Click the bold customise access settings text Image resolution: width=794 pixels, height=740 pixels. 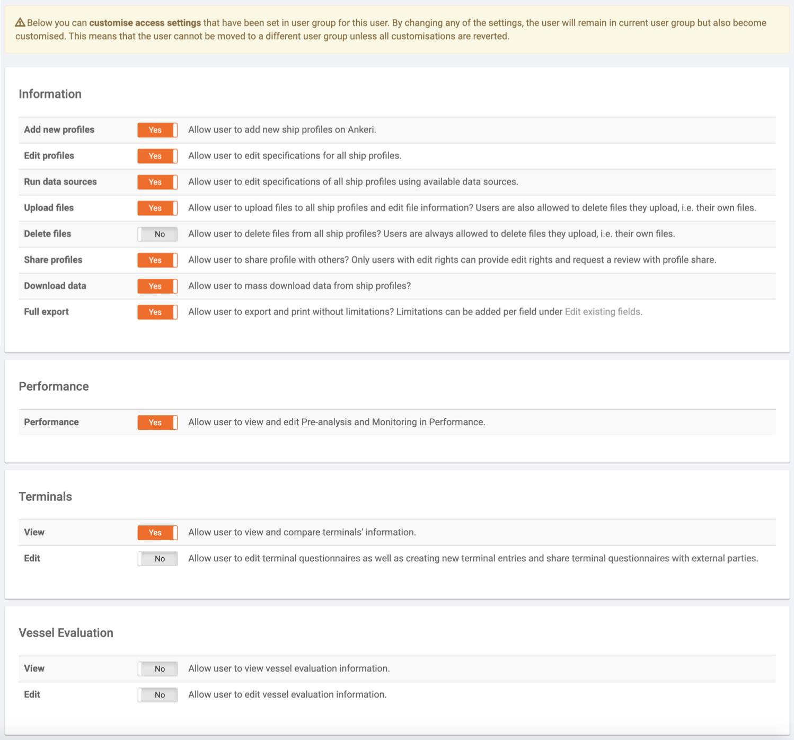point(145,23)
